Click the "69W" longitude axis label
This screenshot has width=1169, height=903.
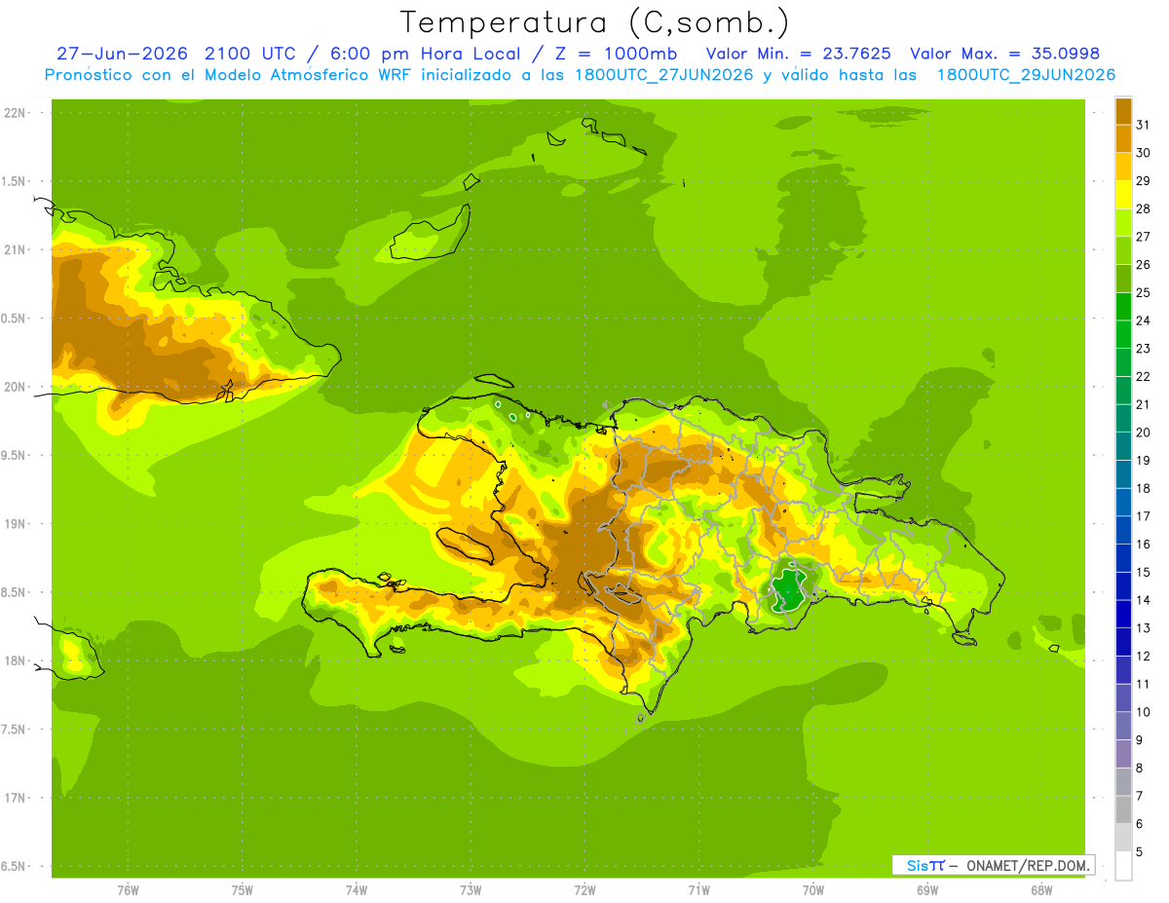click(927, 890)
